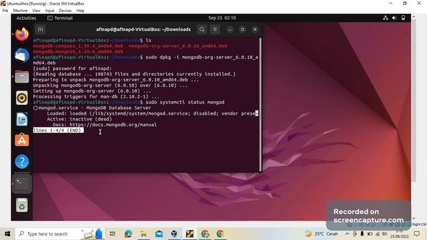Click the mongodb-compass deb filename in terminal
This screenshot has width=427, height=240.
click(x=78, y=46)
